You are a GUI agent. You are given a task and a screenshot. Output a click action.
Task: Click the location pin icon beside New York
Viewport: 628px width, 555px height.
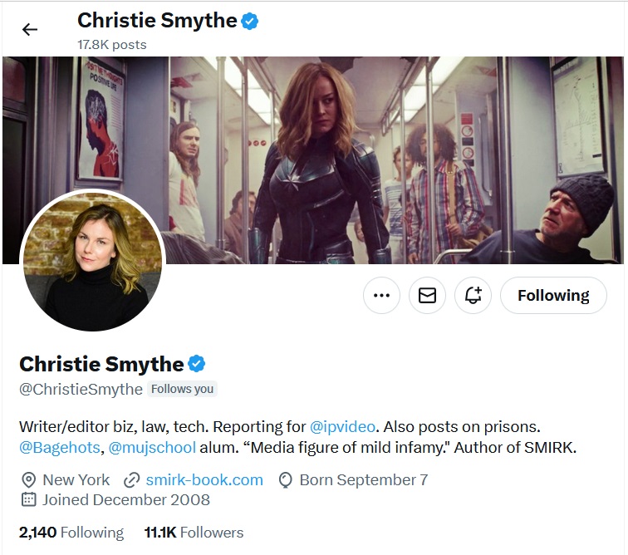tap(28, 480)
